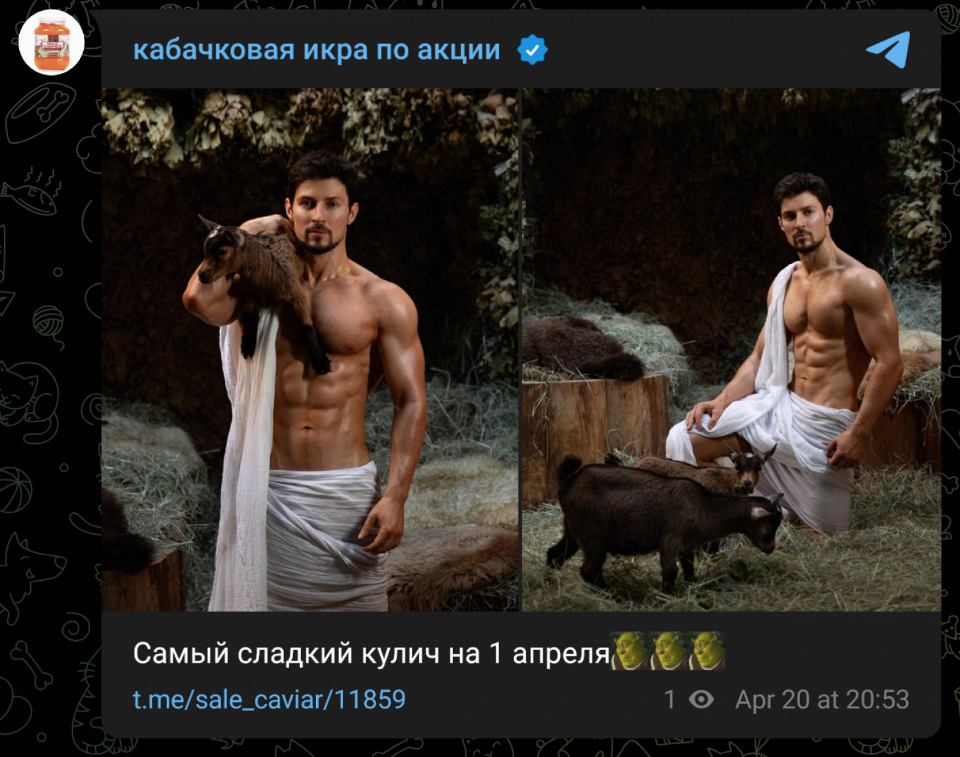This screenshot has width=960, height=757.
Task: Open the Apr 20 at 20:53 timestamp
Action: (x=822, y=699)
